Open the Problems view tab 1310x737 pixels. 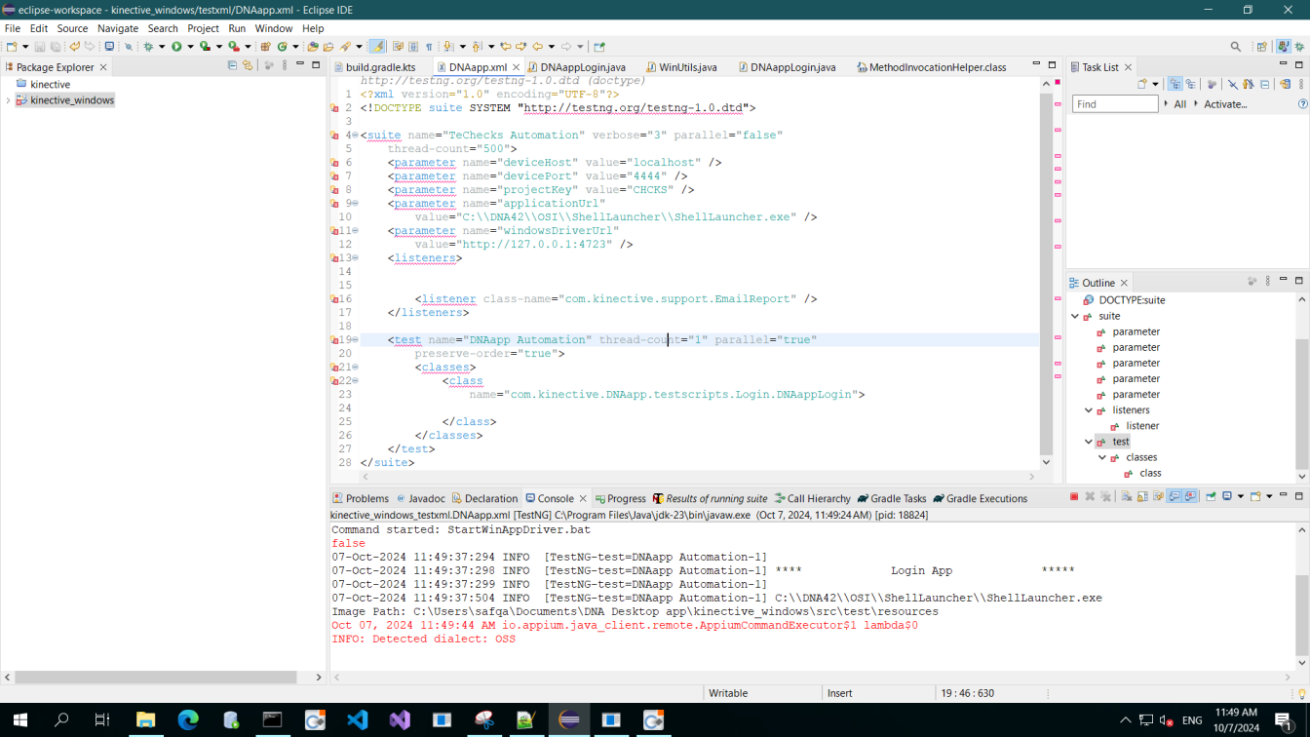(x=366, y=498)
